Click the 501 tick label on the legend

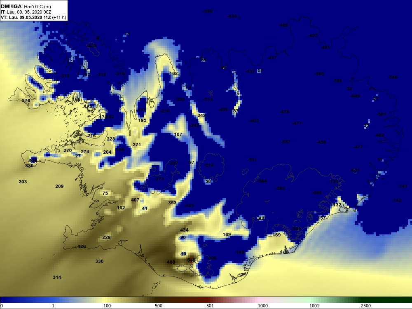tap(210, 306)
